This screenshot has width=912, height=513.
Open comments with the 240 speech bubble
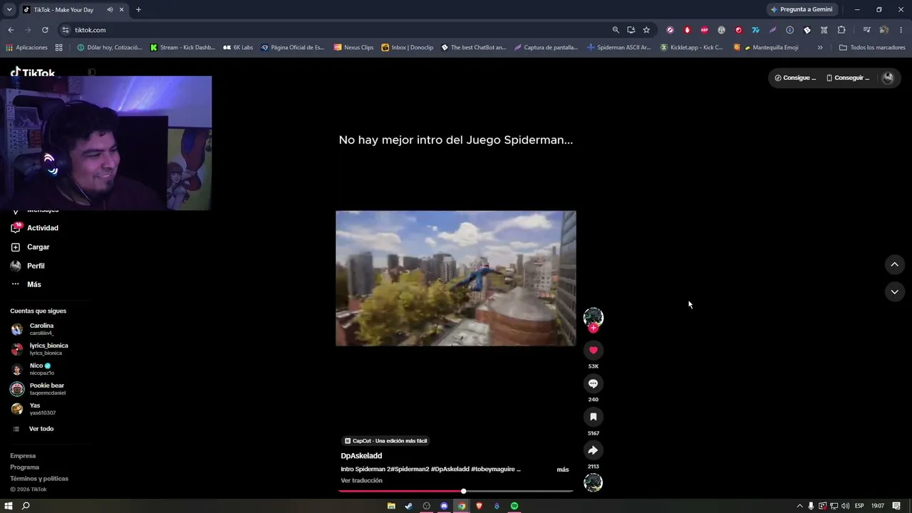[x=593, y=383]
